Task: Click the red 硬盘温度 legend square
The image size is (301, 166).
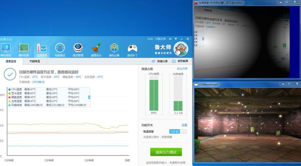Action: [x=9, y=97]
